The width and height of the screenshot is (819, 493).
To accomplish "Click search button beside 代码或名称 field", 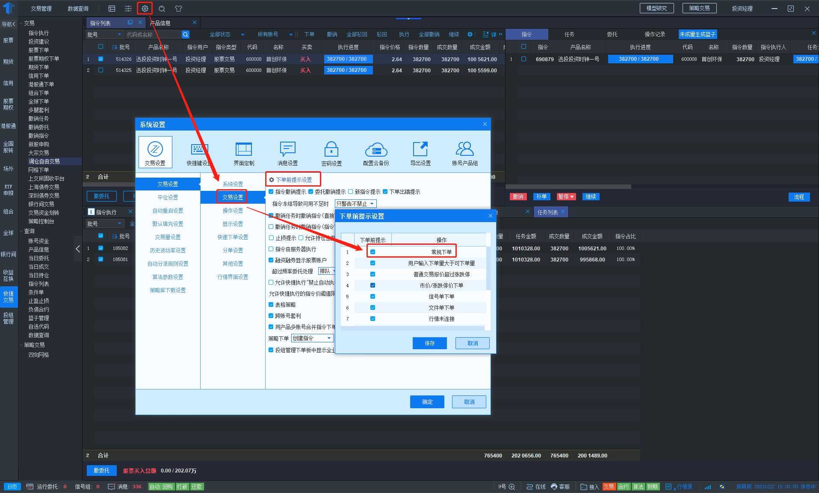I will pos(186,35).
